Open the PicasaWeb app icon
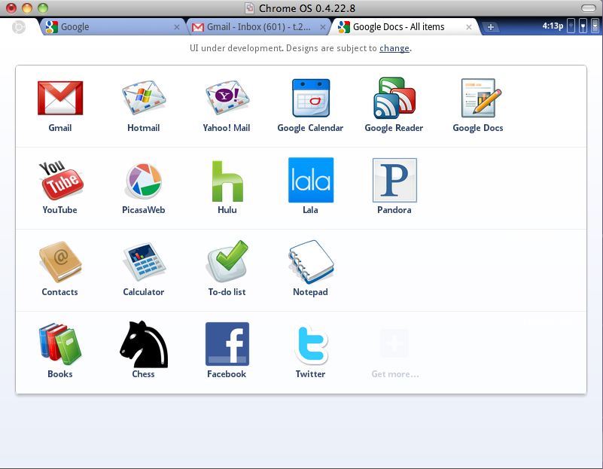This screenshot has height=469, width=603. (x=144, y=181)
